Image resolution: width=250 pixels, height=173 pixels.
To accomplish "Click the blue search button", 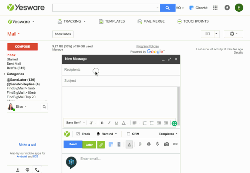I will coord(167,8).
